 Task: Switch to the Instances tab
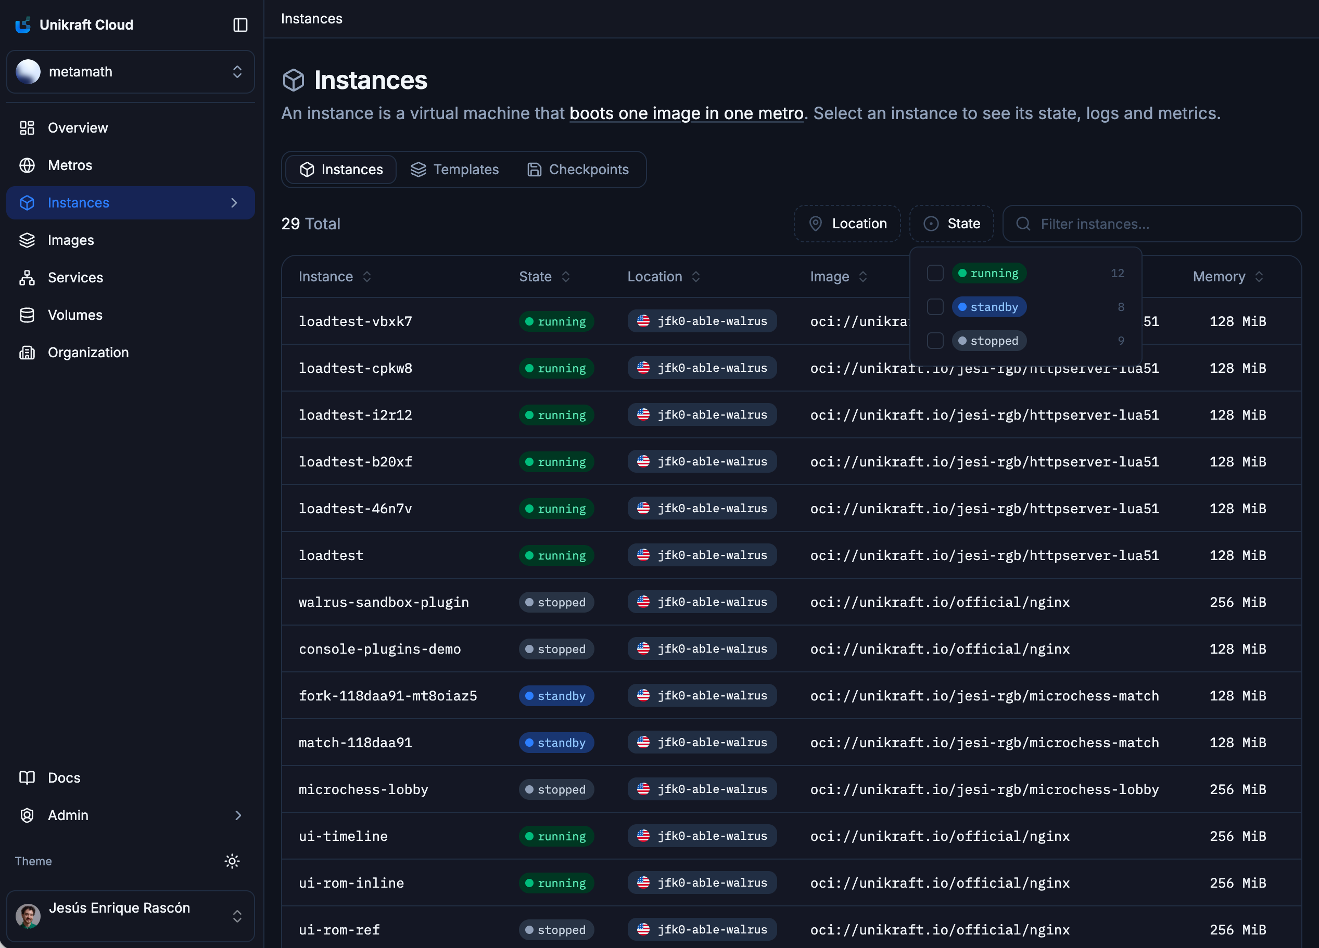point(341,170)
